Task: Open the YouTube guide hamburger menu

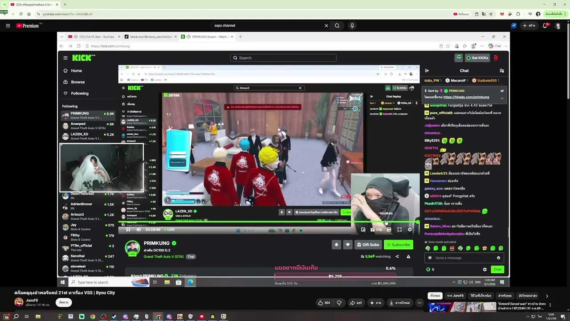Action: pyautogui.click(x=8, y=26)
